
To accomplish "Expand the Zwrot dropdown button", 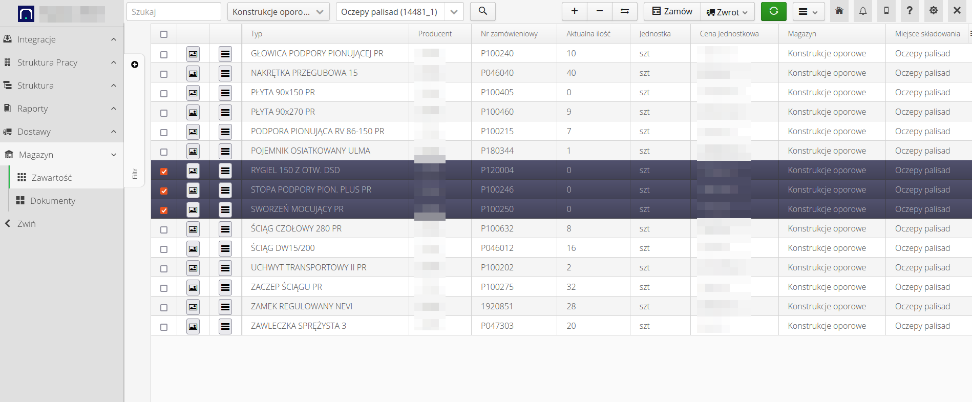I will click(728, 12).
